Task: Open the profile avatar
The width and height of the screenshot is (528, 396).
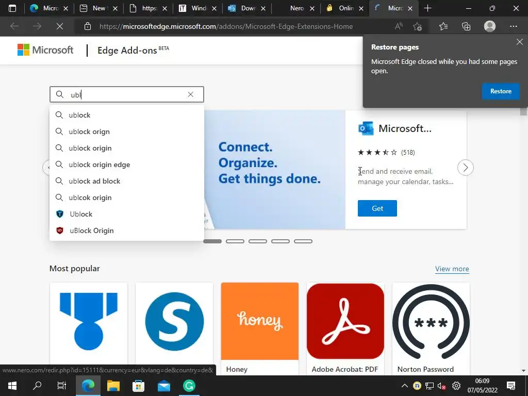Action: coord(490,26)
